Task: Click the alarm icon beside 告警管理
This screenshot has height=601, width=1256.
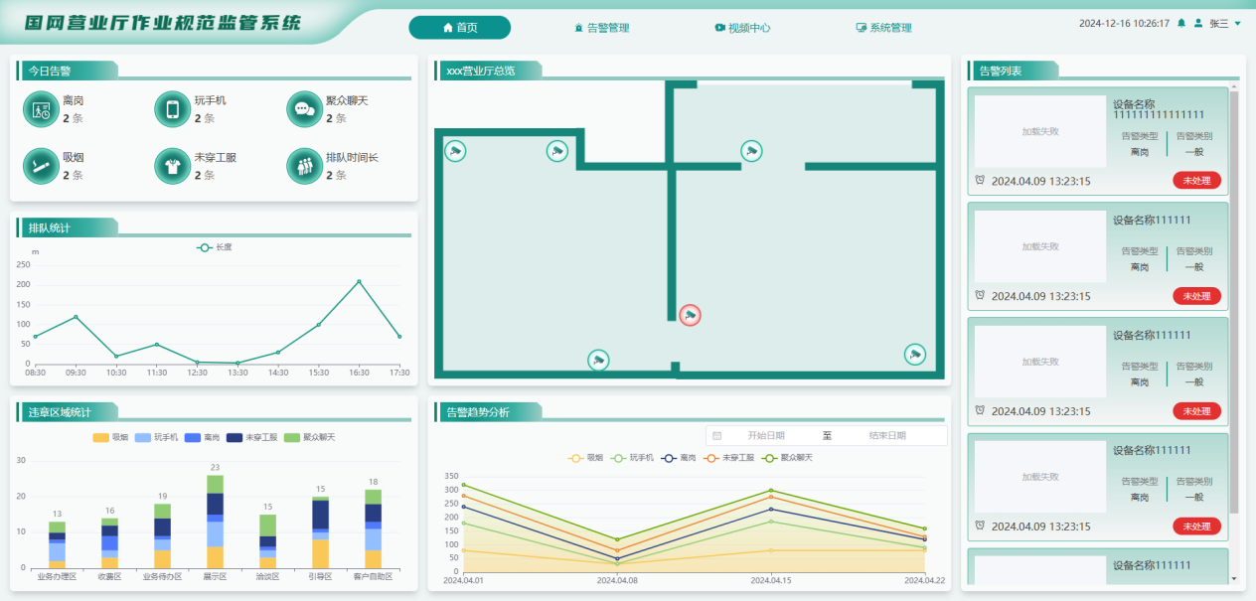Action: click(578, 28)
